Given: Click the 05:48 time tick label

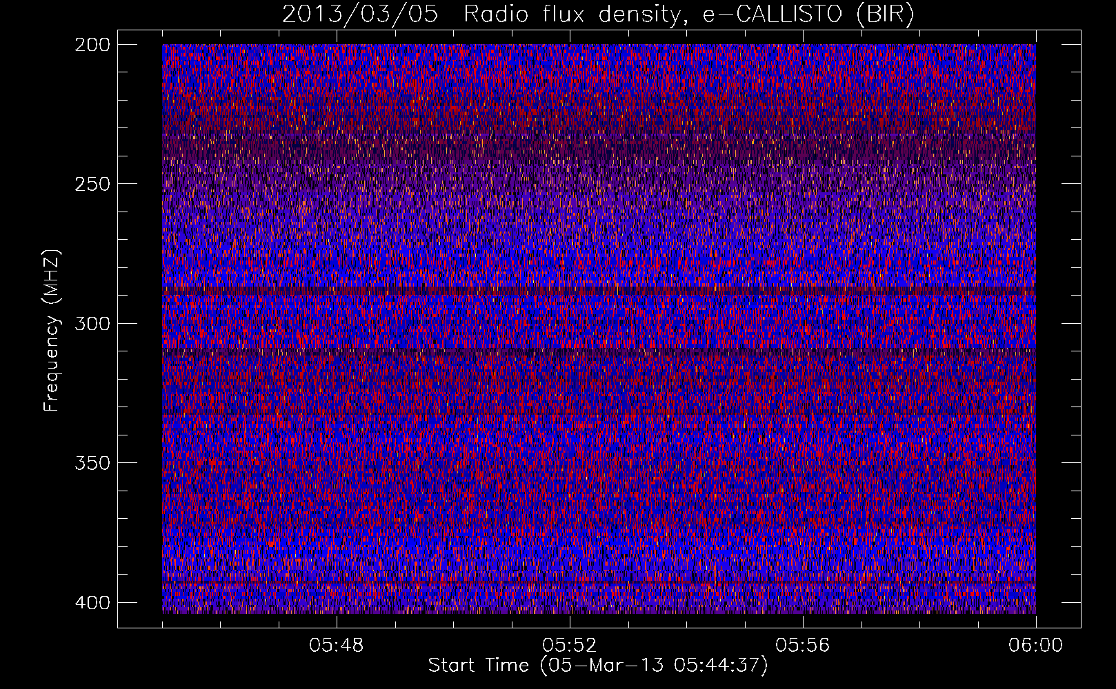Looking at the screenshot, I should click(337, 646).
